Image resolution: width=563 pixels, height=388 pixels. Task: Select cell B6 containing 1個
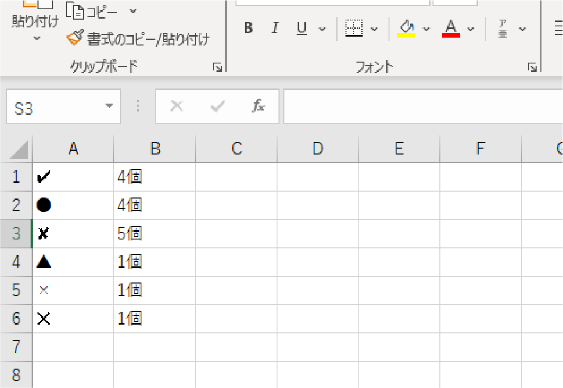(x=155, y=319)
